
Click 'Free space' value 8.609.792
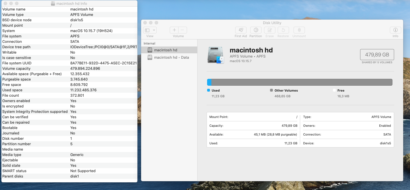tap(79, 85)
